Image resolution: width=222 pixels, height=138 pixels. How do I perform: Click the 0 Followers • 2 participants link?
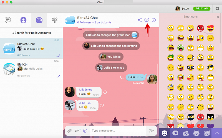[x=94, y=22]
